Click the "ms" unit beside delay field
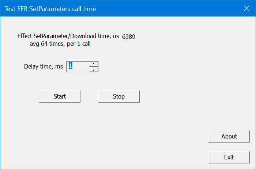 click(x=59, y=66)
